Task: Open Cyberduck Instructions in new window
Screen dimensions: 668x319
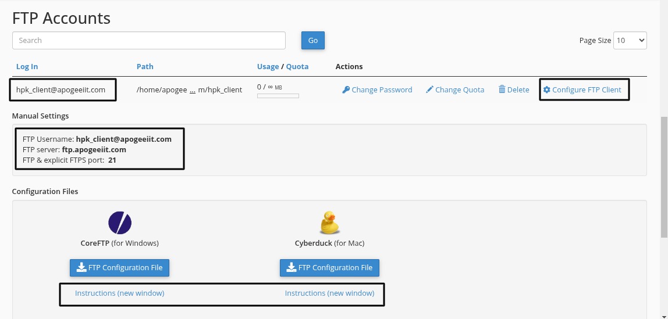Action: point(329,293)
